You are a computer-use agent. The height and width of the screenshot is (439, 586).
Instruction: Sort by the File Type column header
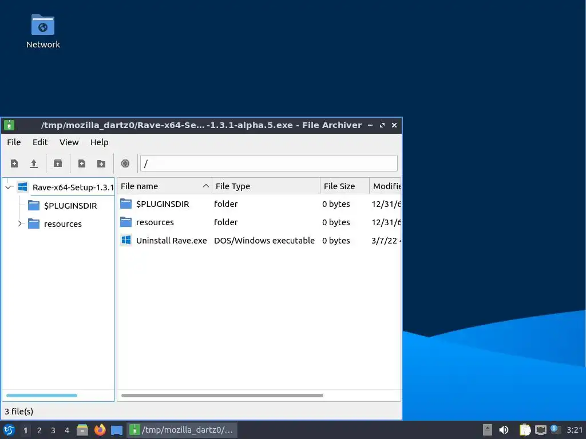click(266, 186)
